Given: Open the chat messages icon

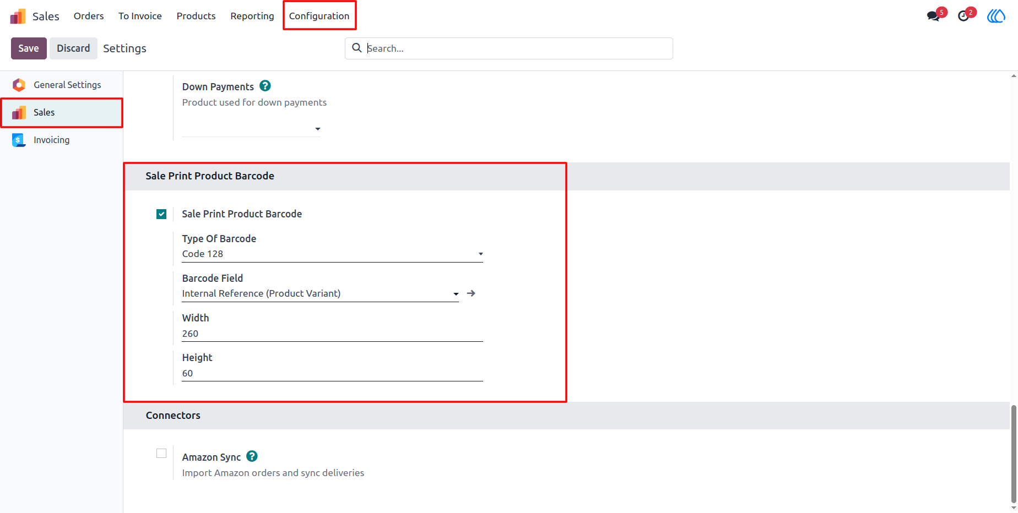Looking at the screenshot, I should click(933, 16).
